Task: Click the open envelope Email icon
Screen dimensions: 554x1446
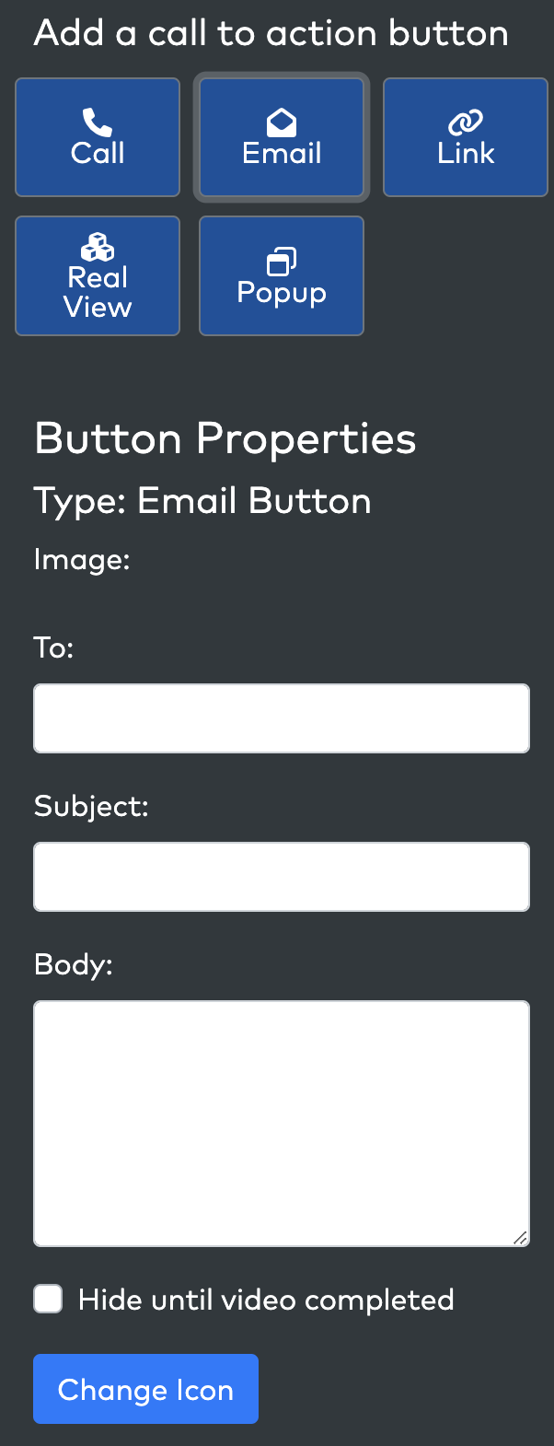Action: click(x=282, y=122)
